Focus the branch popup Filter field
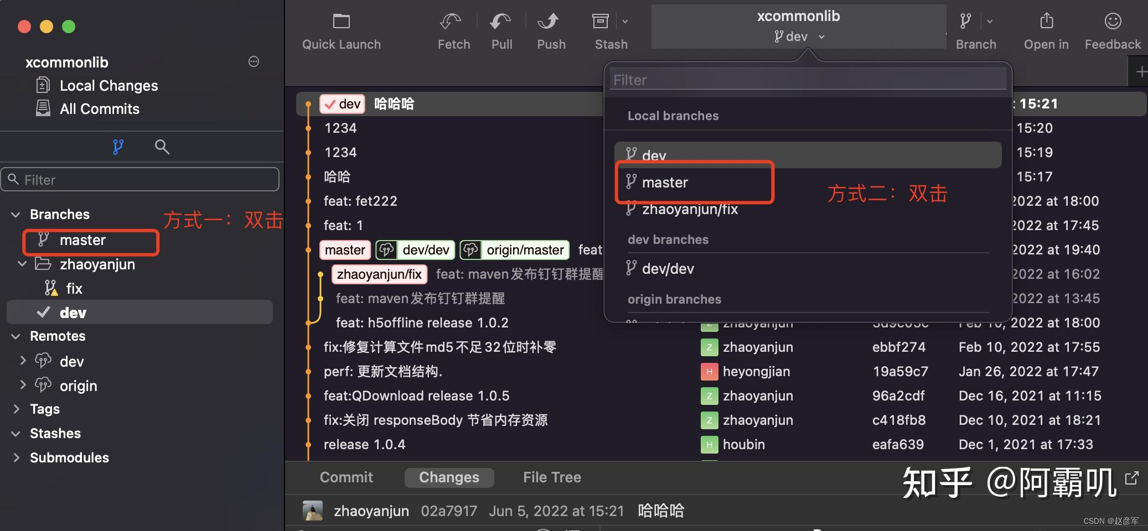 point(808,80)
